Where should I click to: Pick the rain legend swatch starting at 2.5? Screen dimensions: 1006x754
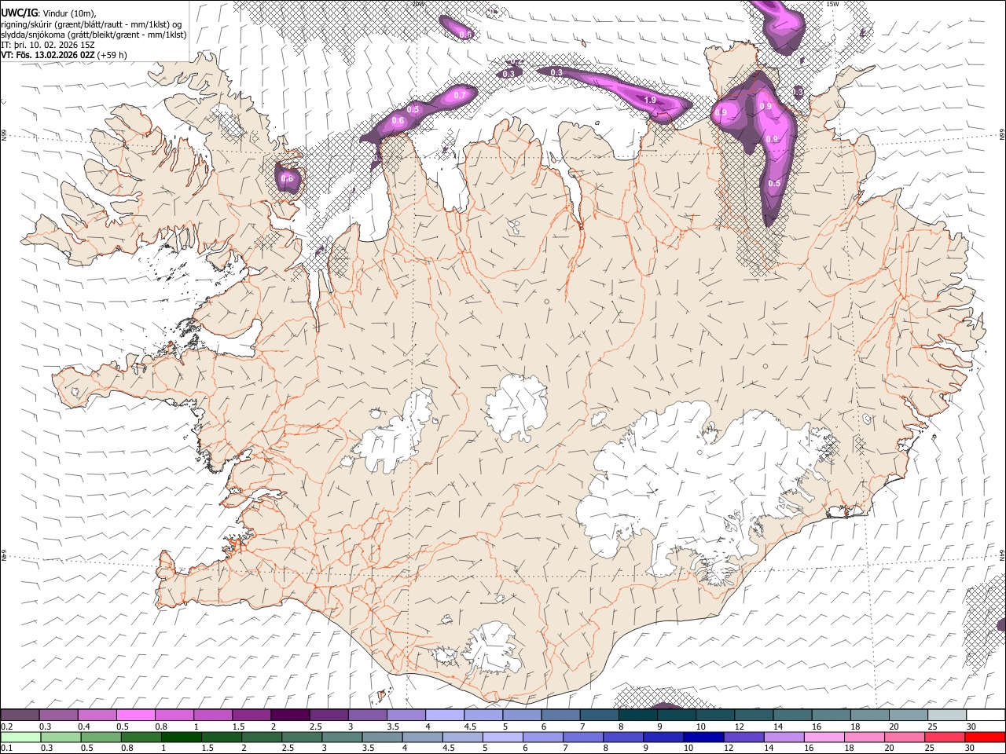pyautogui.click(x=302, y=737)
